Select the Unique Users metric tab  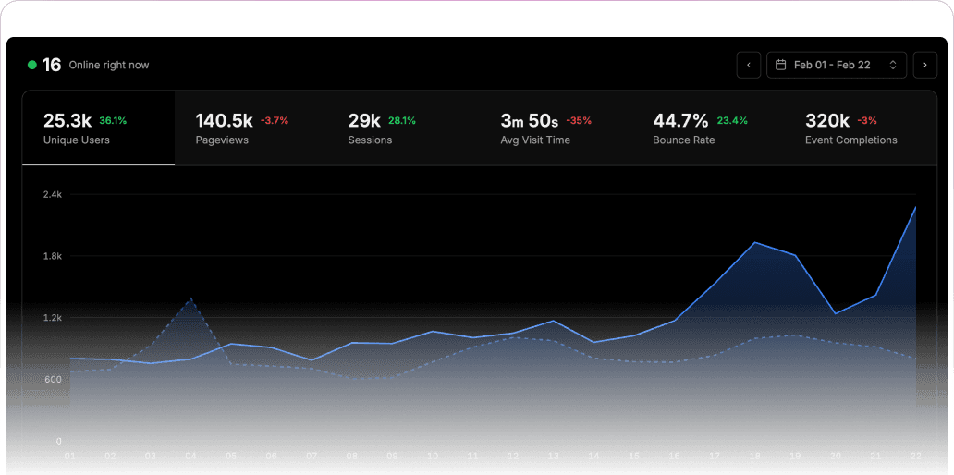(98, 128)
